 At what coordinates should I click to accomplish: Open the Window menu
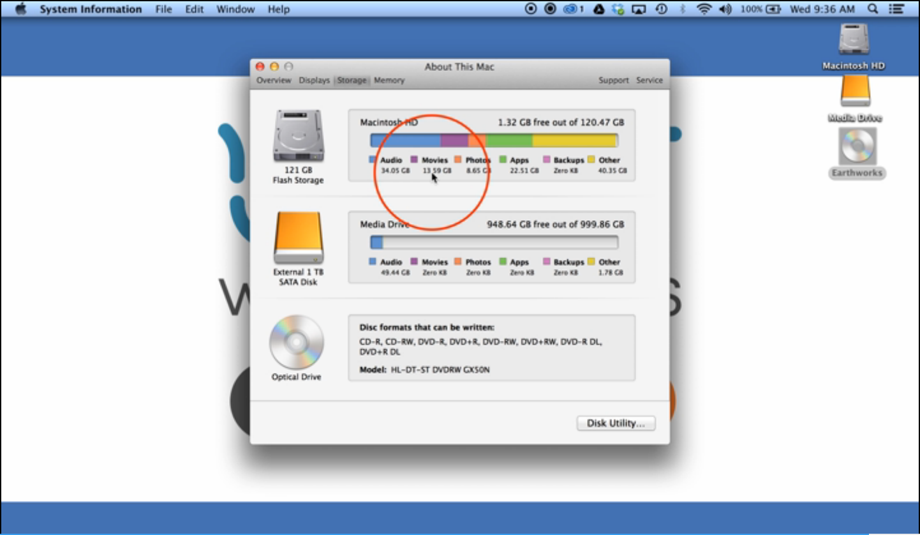[235, 10]
